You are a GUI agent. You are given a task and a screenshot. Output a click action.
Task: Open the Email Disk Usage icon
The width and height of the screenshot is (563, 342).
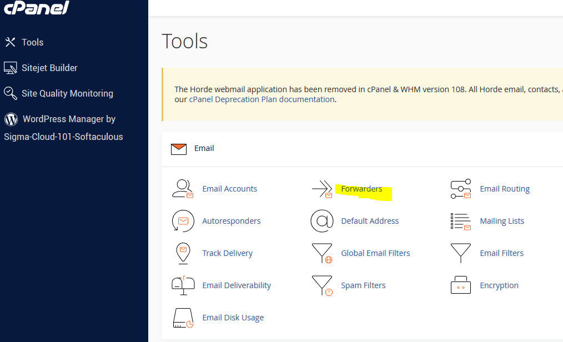[x=183, y=318]
